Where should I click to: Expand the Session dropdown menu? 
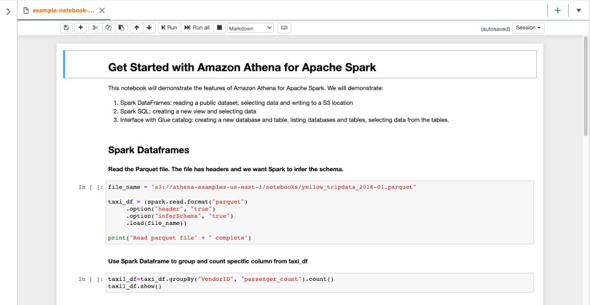pos(528,28)
